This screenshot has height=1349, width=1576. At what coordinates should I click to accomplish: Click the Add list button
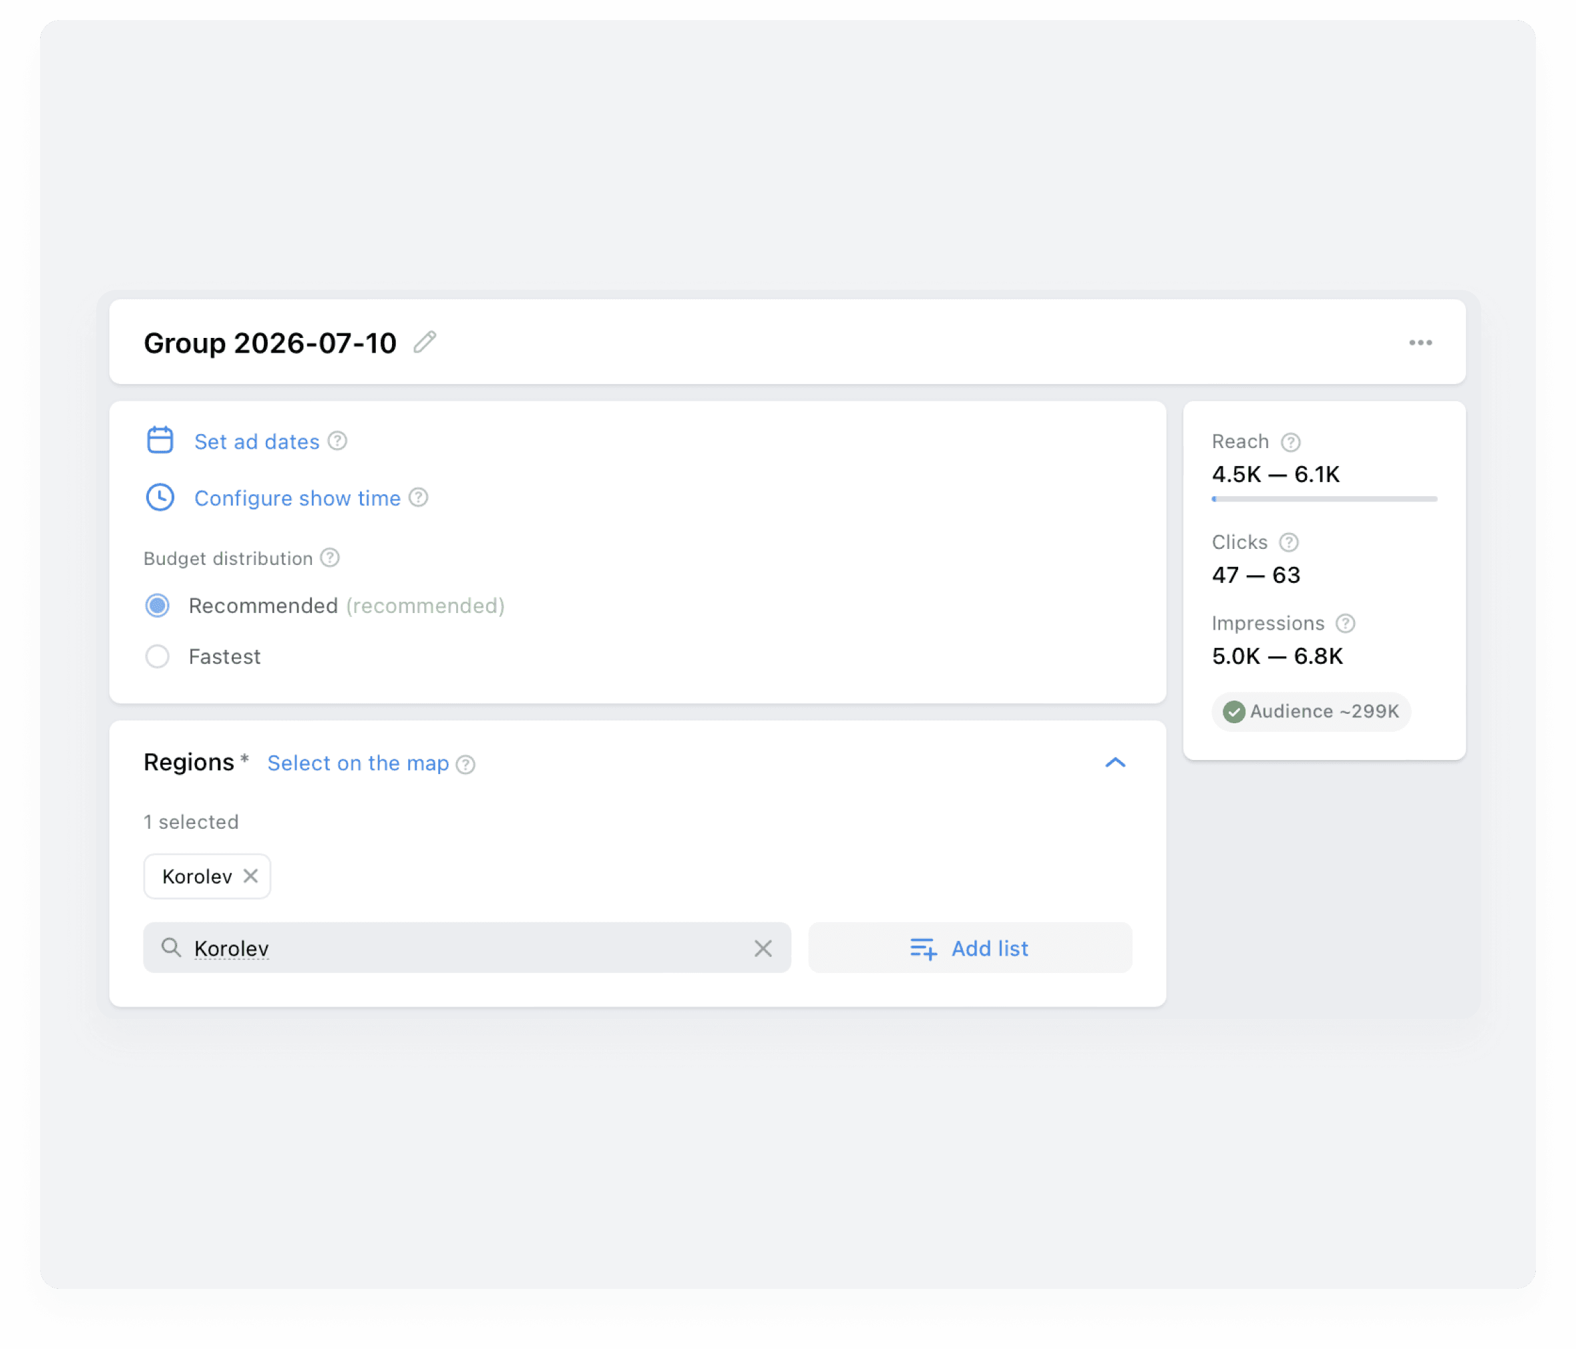coord(970,948)
